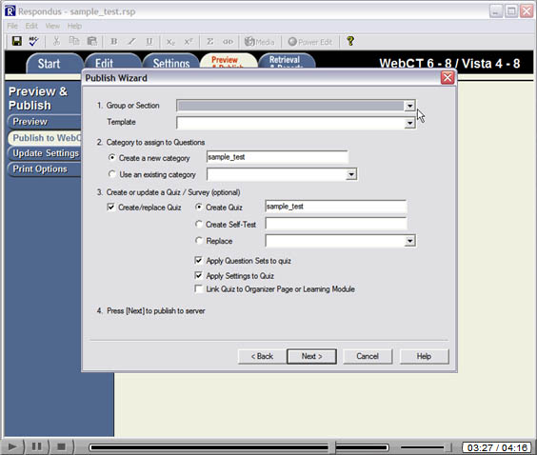Click the Superscript icon
This screenshot has height=455, width=537.
189,42
